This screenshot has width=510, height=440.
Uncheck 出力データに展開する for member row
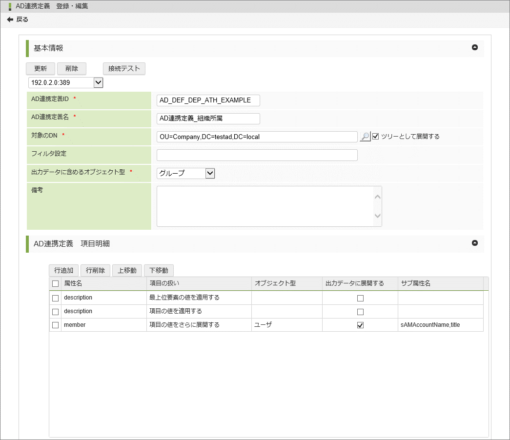(360, 325)
